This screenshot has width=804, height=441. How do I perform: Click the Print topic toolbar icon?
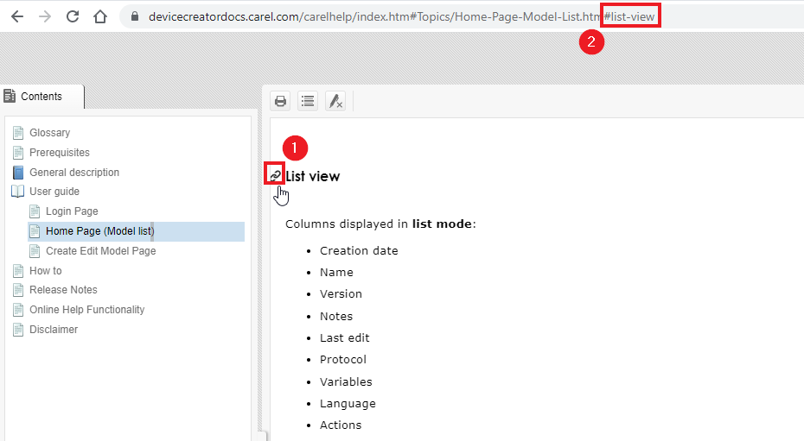(280, 101)
